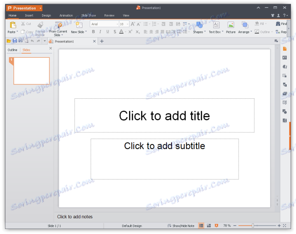Open orange Presentation application menu
This screenshot has height=234, width=296.
click(x=24, y=8)
